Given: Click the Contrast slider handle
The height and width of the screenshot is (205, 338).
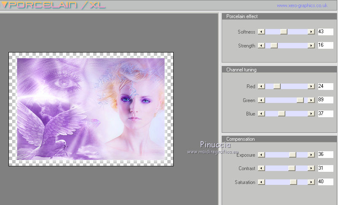Looking at the screenshot, I should coord(292,168).
